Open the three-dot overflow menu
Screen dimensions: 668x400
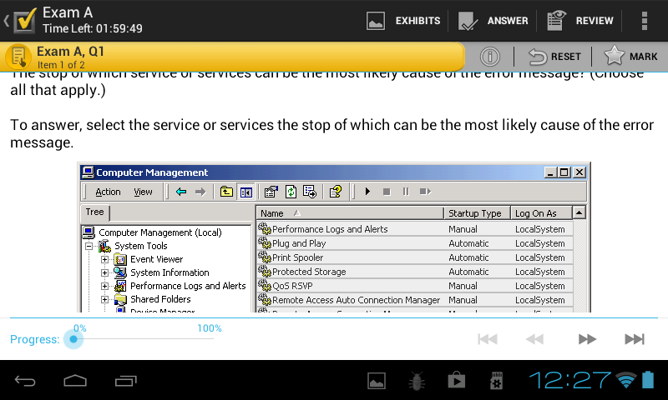(644, 21)
